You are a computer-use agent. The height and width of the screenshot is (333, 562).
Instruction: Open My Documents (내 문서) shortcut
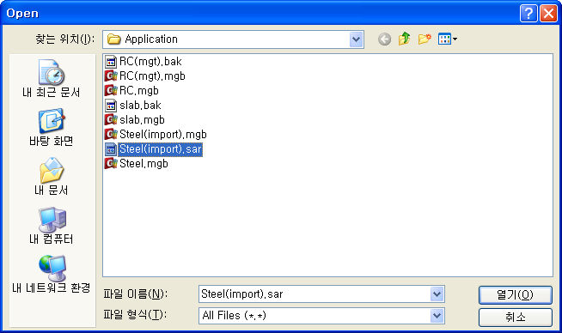click(x=52, y=176)
